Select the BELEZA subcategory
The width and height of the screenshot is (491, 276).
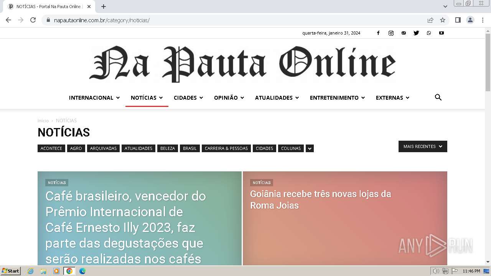pyautogui.click(x=168, y=148)
